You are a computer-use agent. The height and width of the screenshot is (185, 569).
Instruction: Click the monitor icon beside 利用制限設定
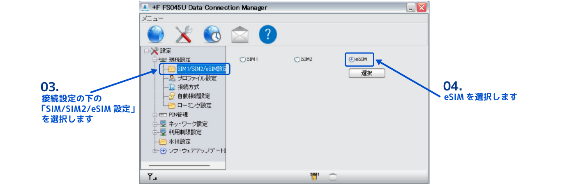tap(163, 132)
